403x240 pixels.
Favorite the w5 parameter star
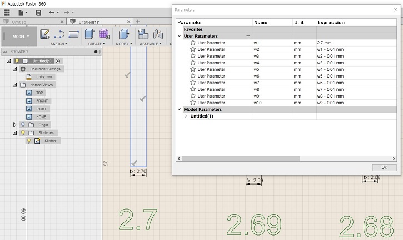click(x=193, y=69)
